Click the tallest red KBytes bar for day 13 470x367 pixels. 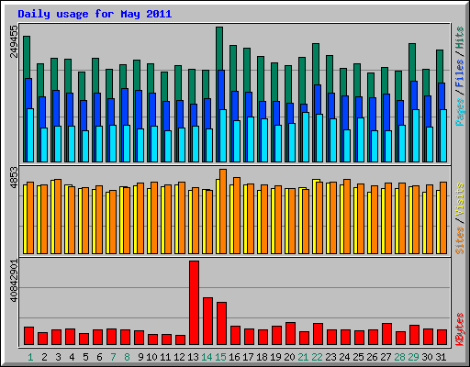point(194,303)
